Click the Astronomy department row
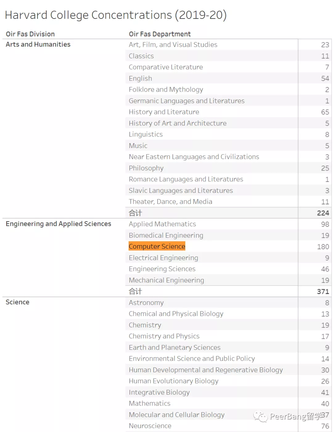This screenshot has width=333, height=432. coord(146,303)
